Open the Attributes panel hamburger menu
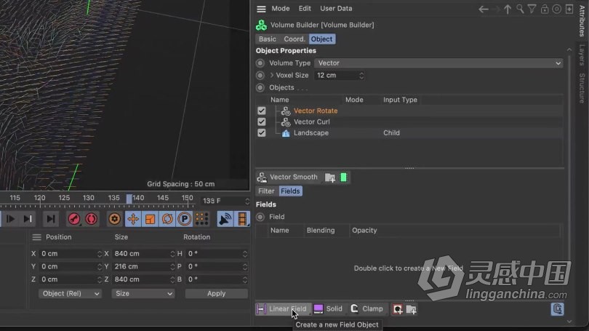The height and width of the screenshot is (331, 589). click(x=261, y=9)
